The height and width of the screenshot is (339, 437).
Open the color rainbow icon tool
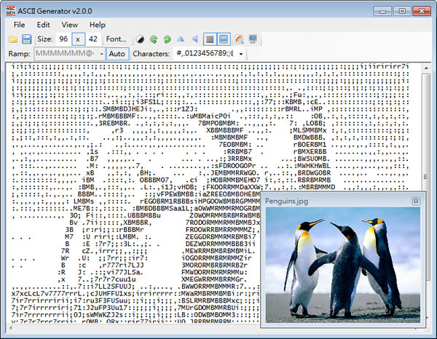coord(238,39)
